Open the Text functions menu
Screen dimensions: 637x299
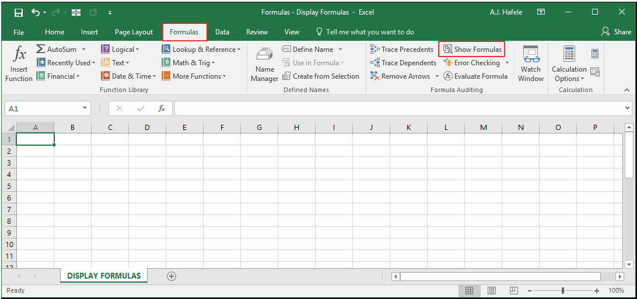tap(115, 63)
